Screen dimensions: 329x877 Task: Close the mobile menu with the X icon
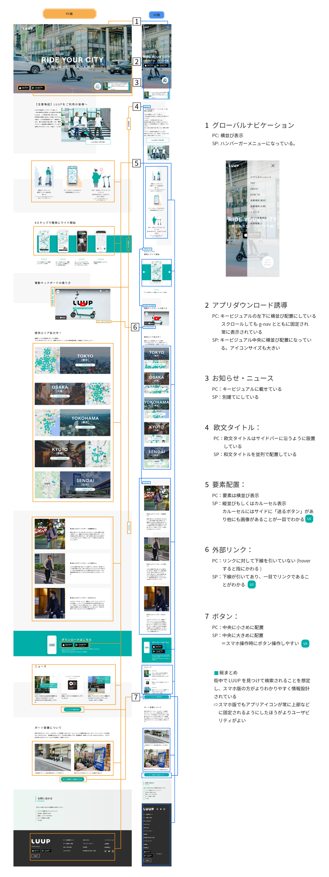tap(273, 166)
